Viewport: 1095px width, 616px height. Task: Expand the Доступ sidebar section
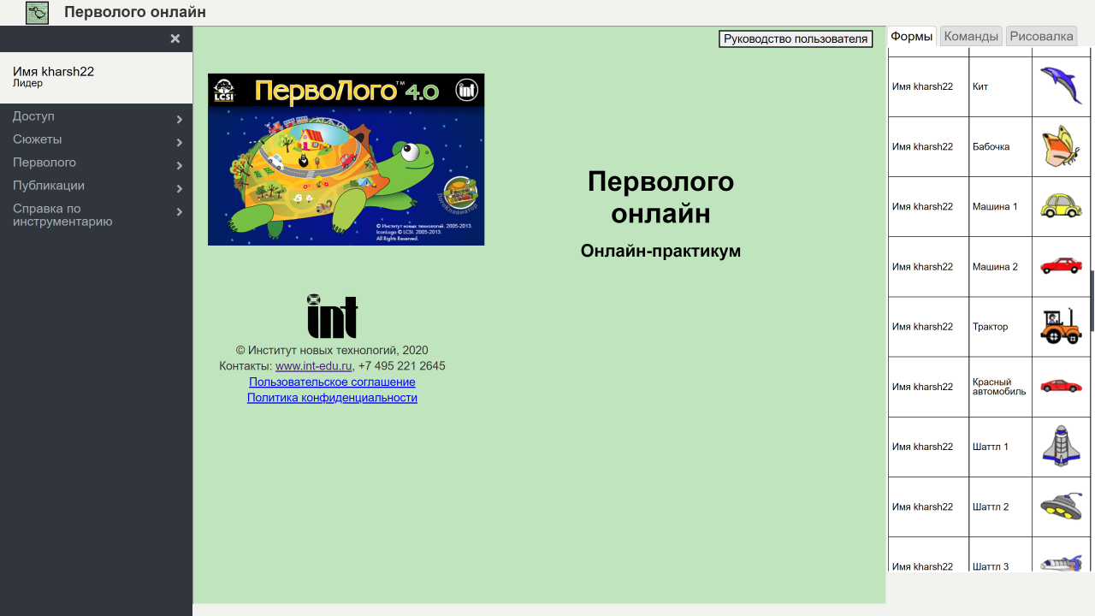point(96,117)
